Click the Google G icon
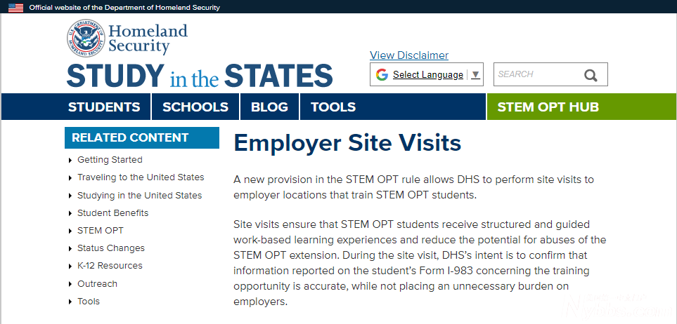 tap(382, 74)
